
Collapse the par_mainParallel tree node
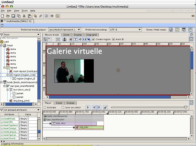click(x=5, y=86)
